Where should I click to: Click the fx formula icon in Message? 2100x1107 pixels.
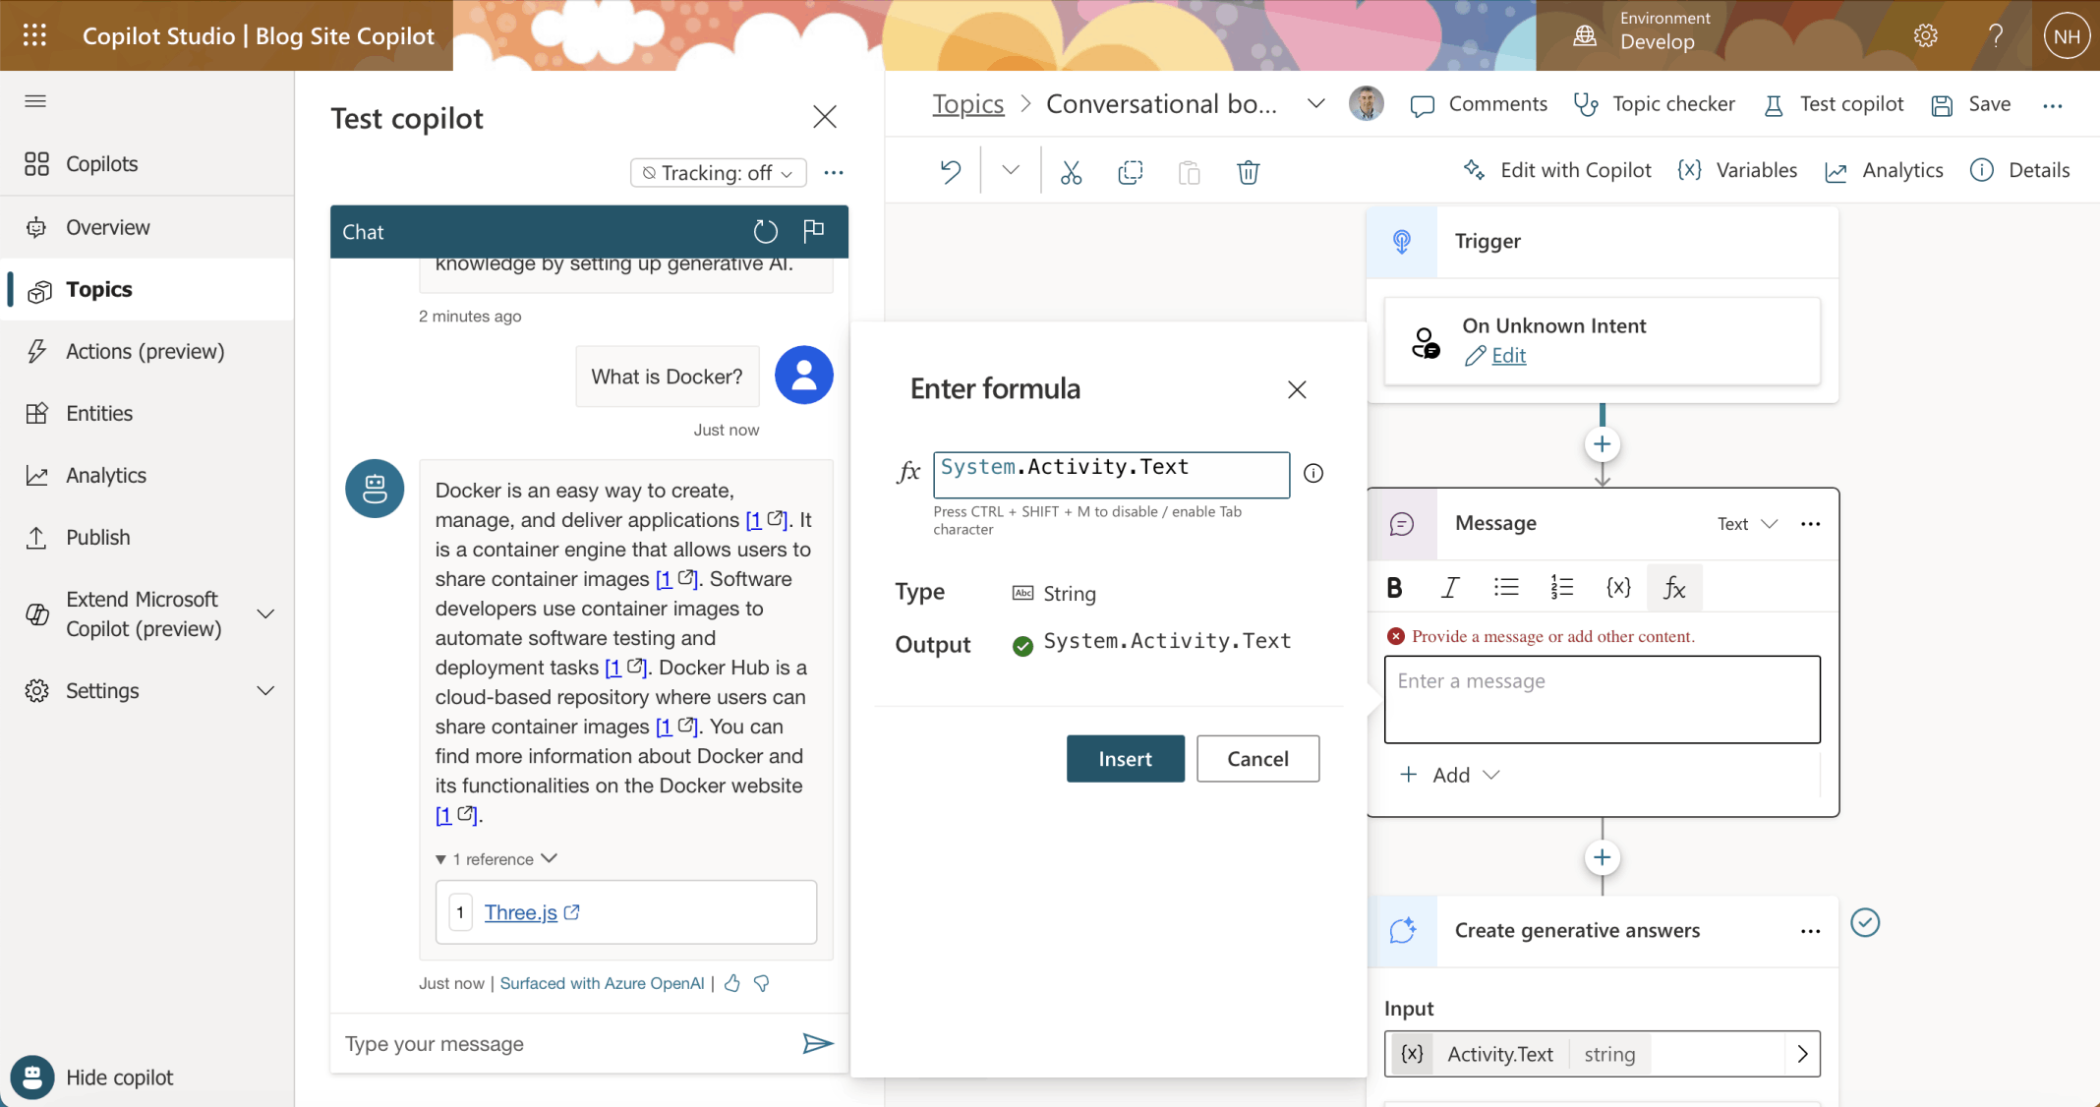(x=1673, y=588)
